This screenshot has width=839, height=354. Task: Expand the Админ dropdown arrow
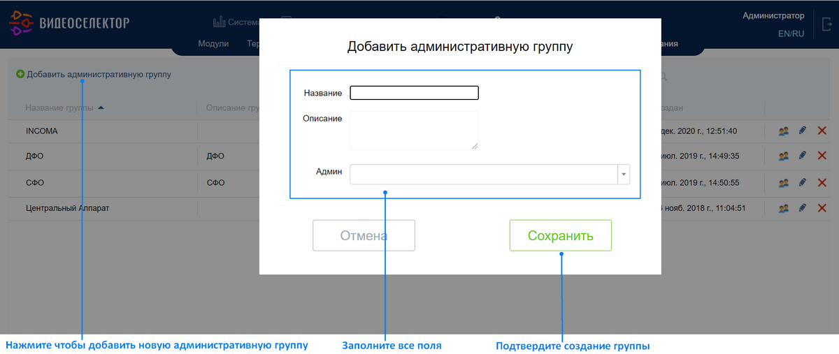[x=624, y=175]
